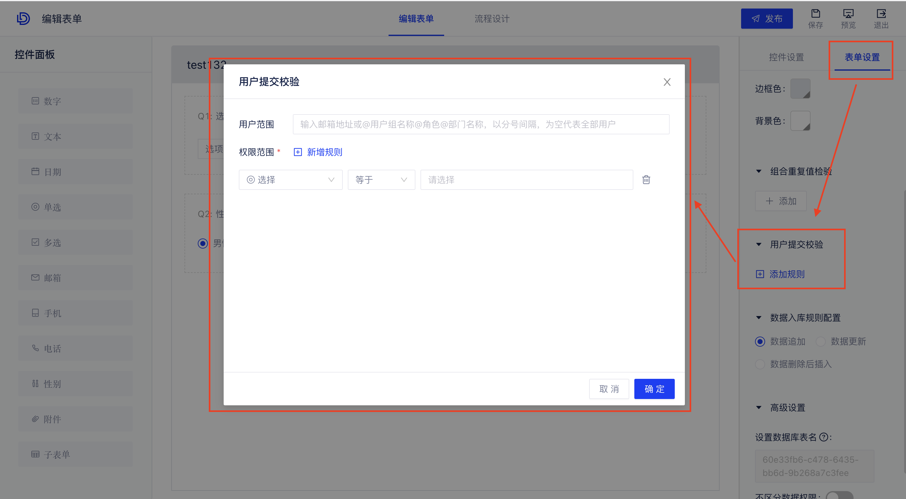Add a 日期 field from control panel

pyautogui.click(x=75, y=172)
